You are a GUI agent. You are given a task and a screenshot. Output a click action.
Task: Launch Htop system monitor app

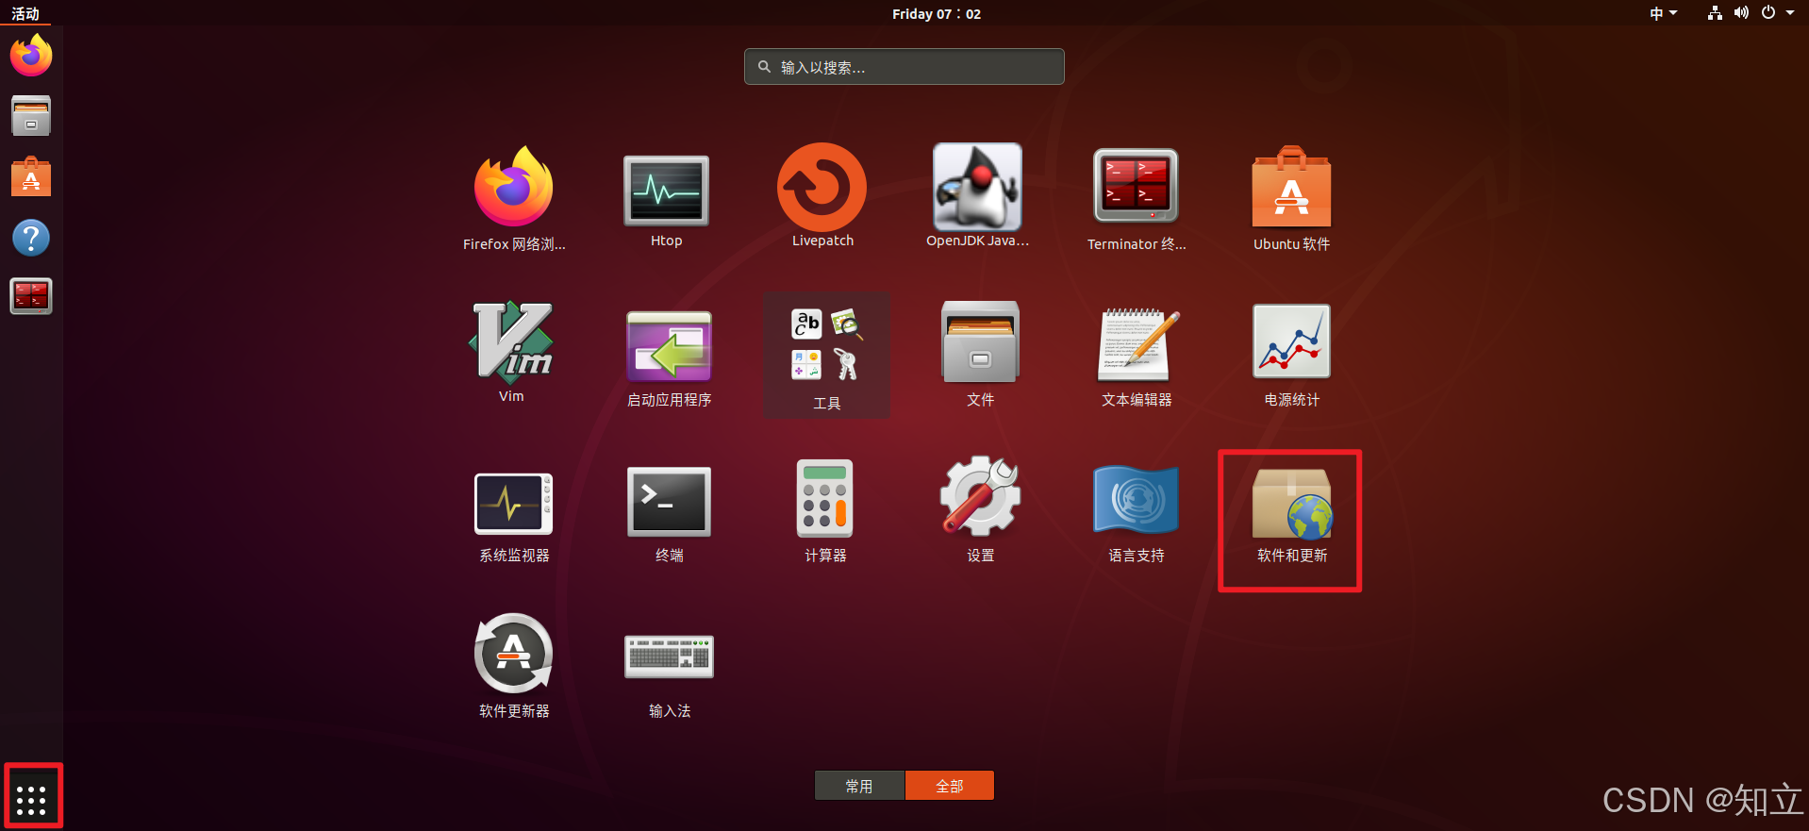point(666,190)
